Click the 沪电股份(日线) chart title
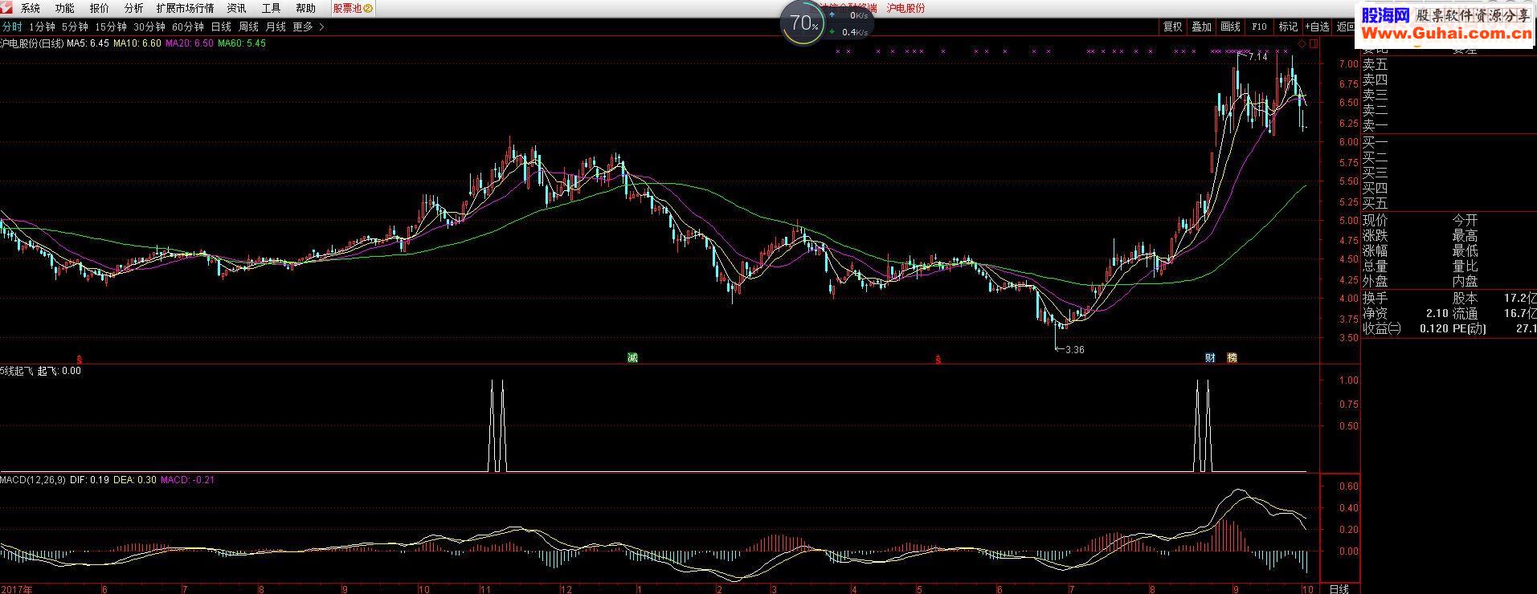 click(x=32, y=43)
